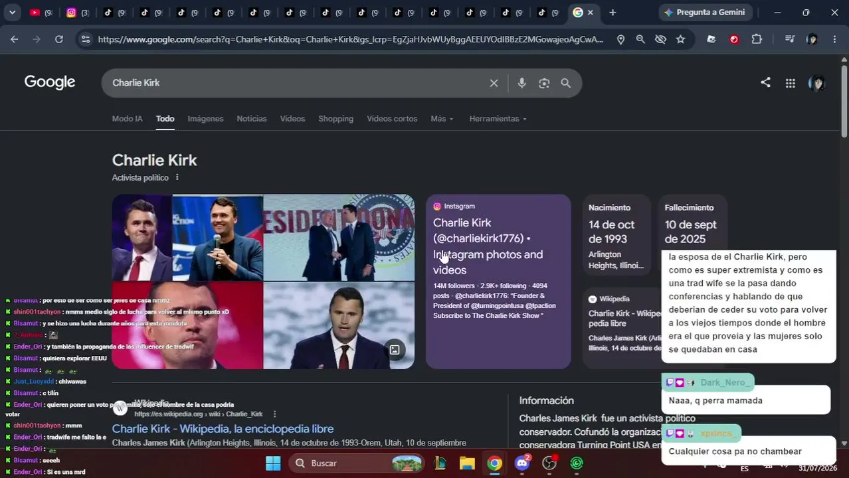Screen dimensions: 849x478
Task: Expand the Herramientas dropdown
Action: click(498, 119)
